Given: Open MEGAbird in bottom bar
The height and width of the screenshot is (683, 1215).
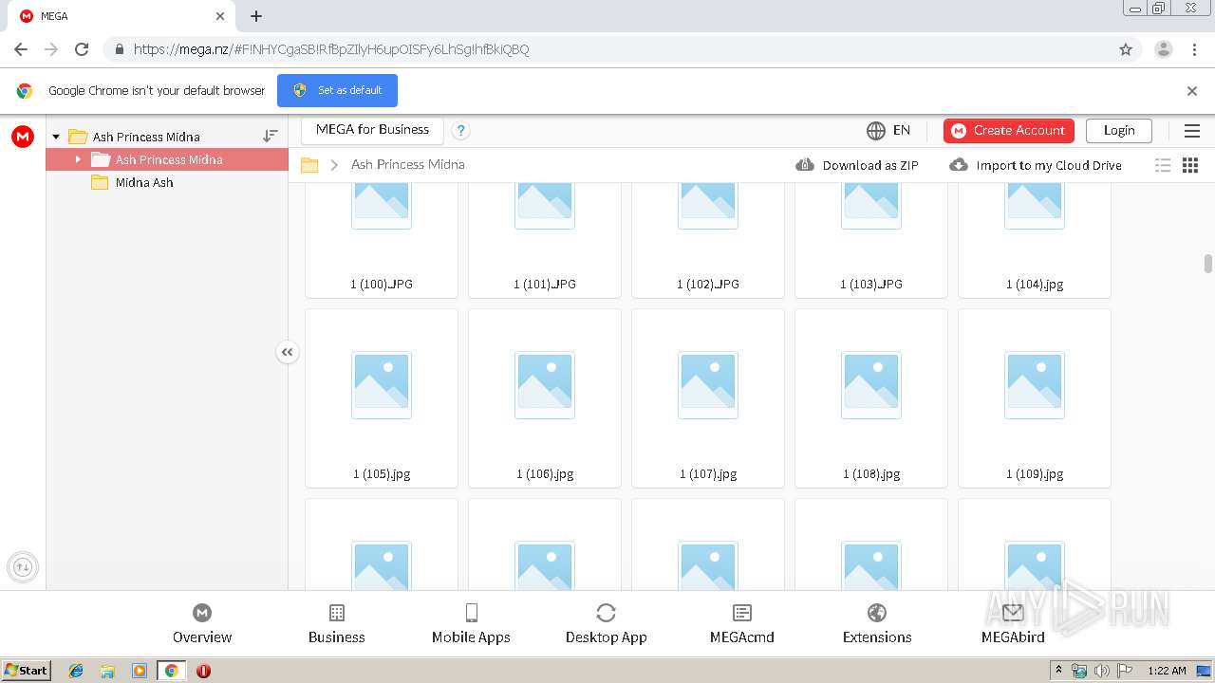Looking at the screenshot, I should pyautogui.click(x=1013, y=624).
